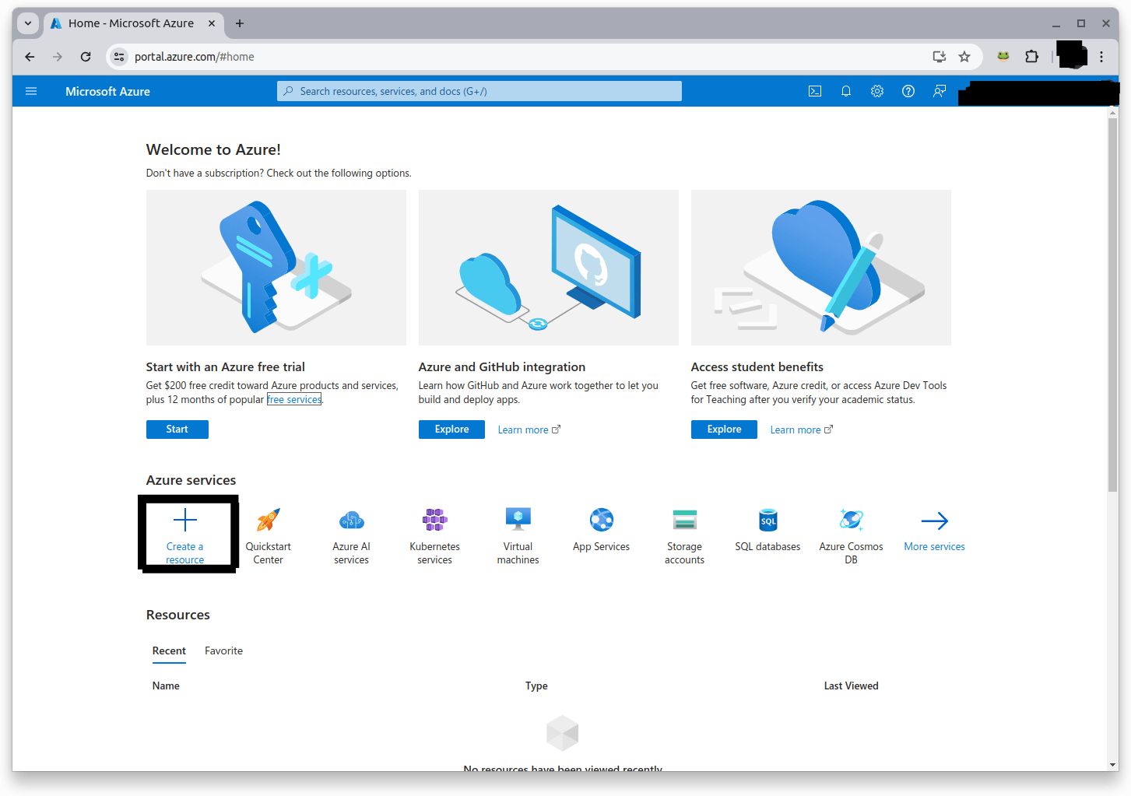The height and width of the screenshot is (796, 1131).
Task: Click the search resources input field
Action: (479, 91)
